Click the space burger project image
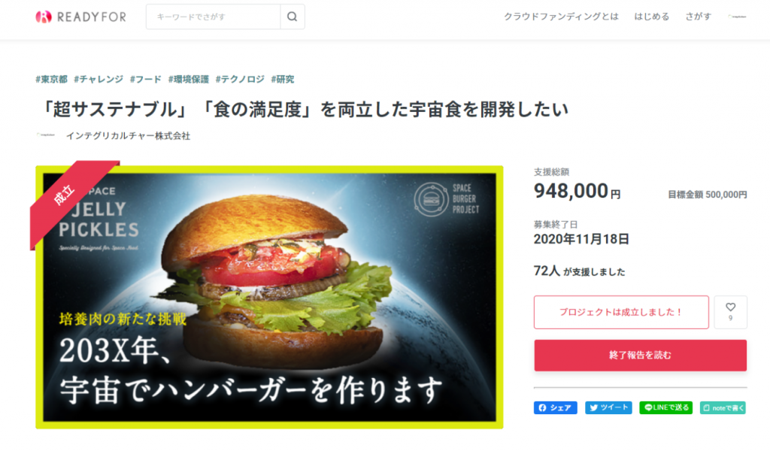770x451 pixels. [x=270, y=297]
